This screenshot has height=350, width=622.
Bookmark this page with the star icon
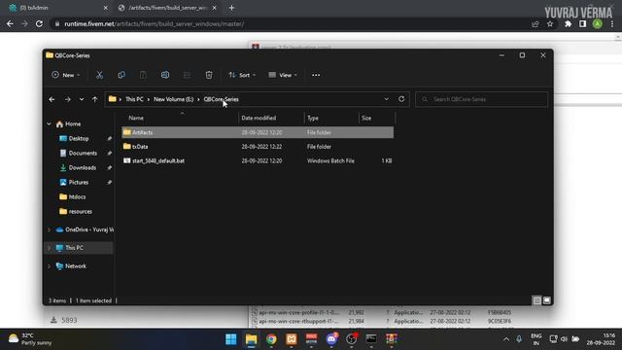click(x=550, y=23)
